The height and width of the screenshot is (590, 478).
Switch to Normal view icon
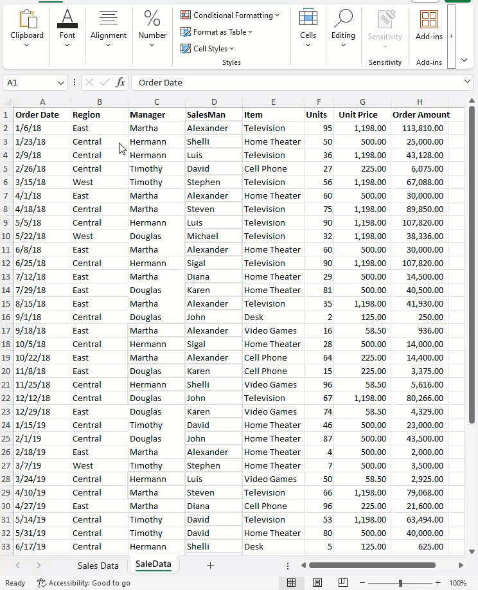[x=292, y=583]
